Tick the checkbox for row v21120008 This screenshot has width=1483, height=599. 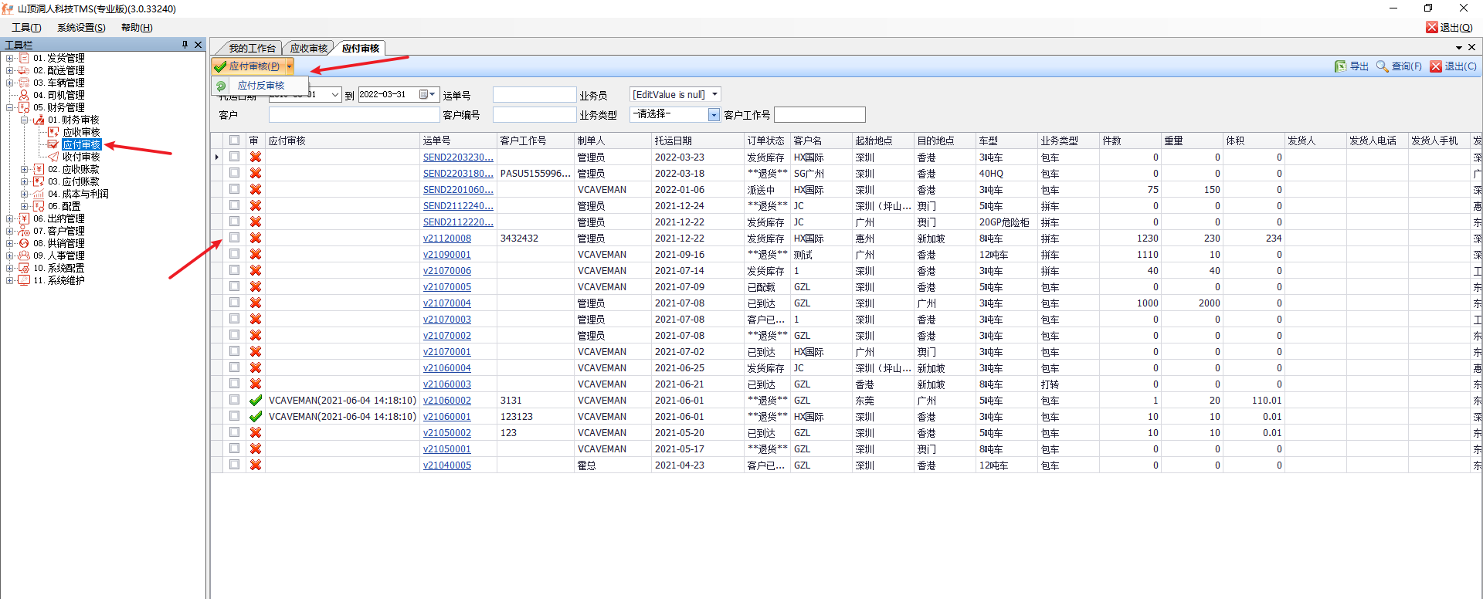click(234, 238)
